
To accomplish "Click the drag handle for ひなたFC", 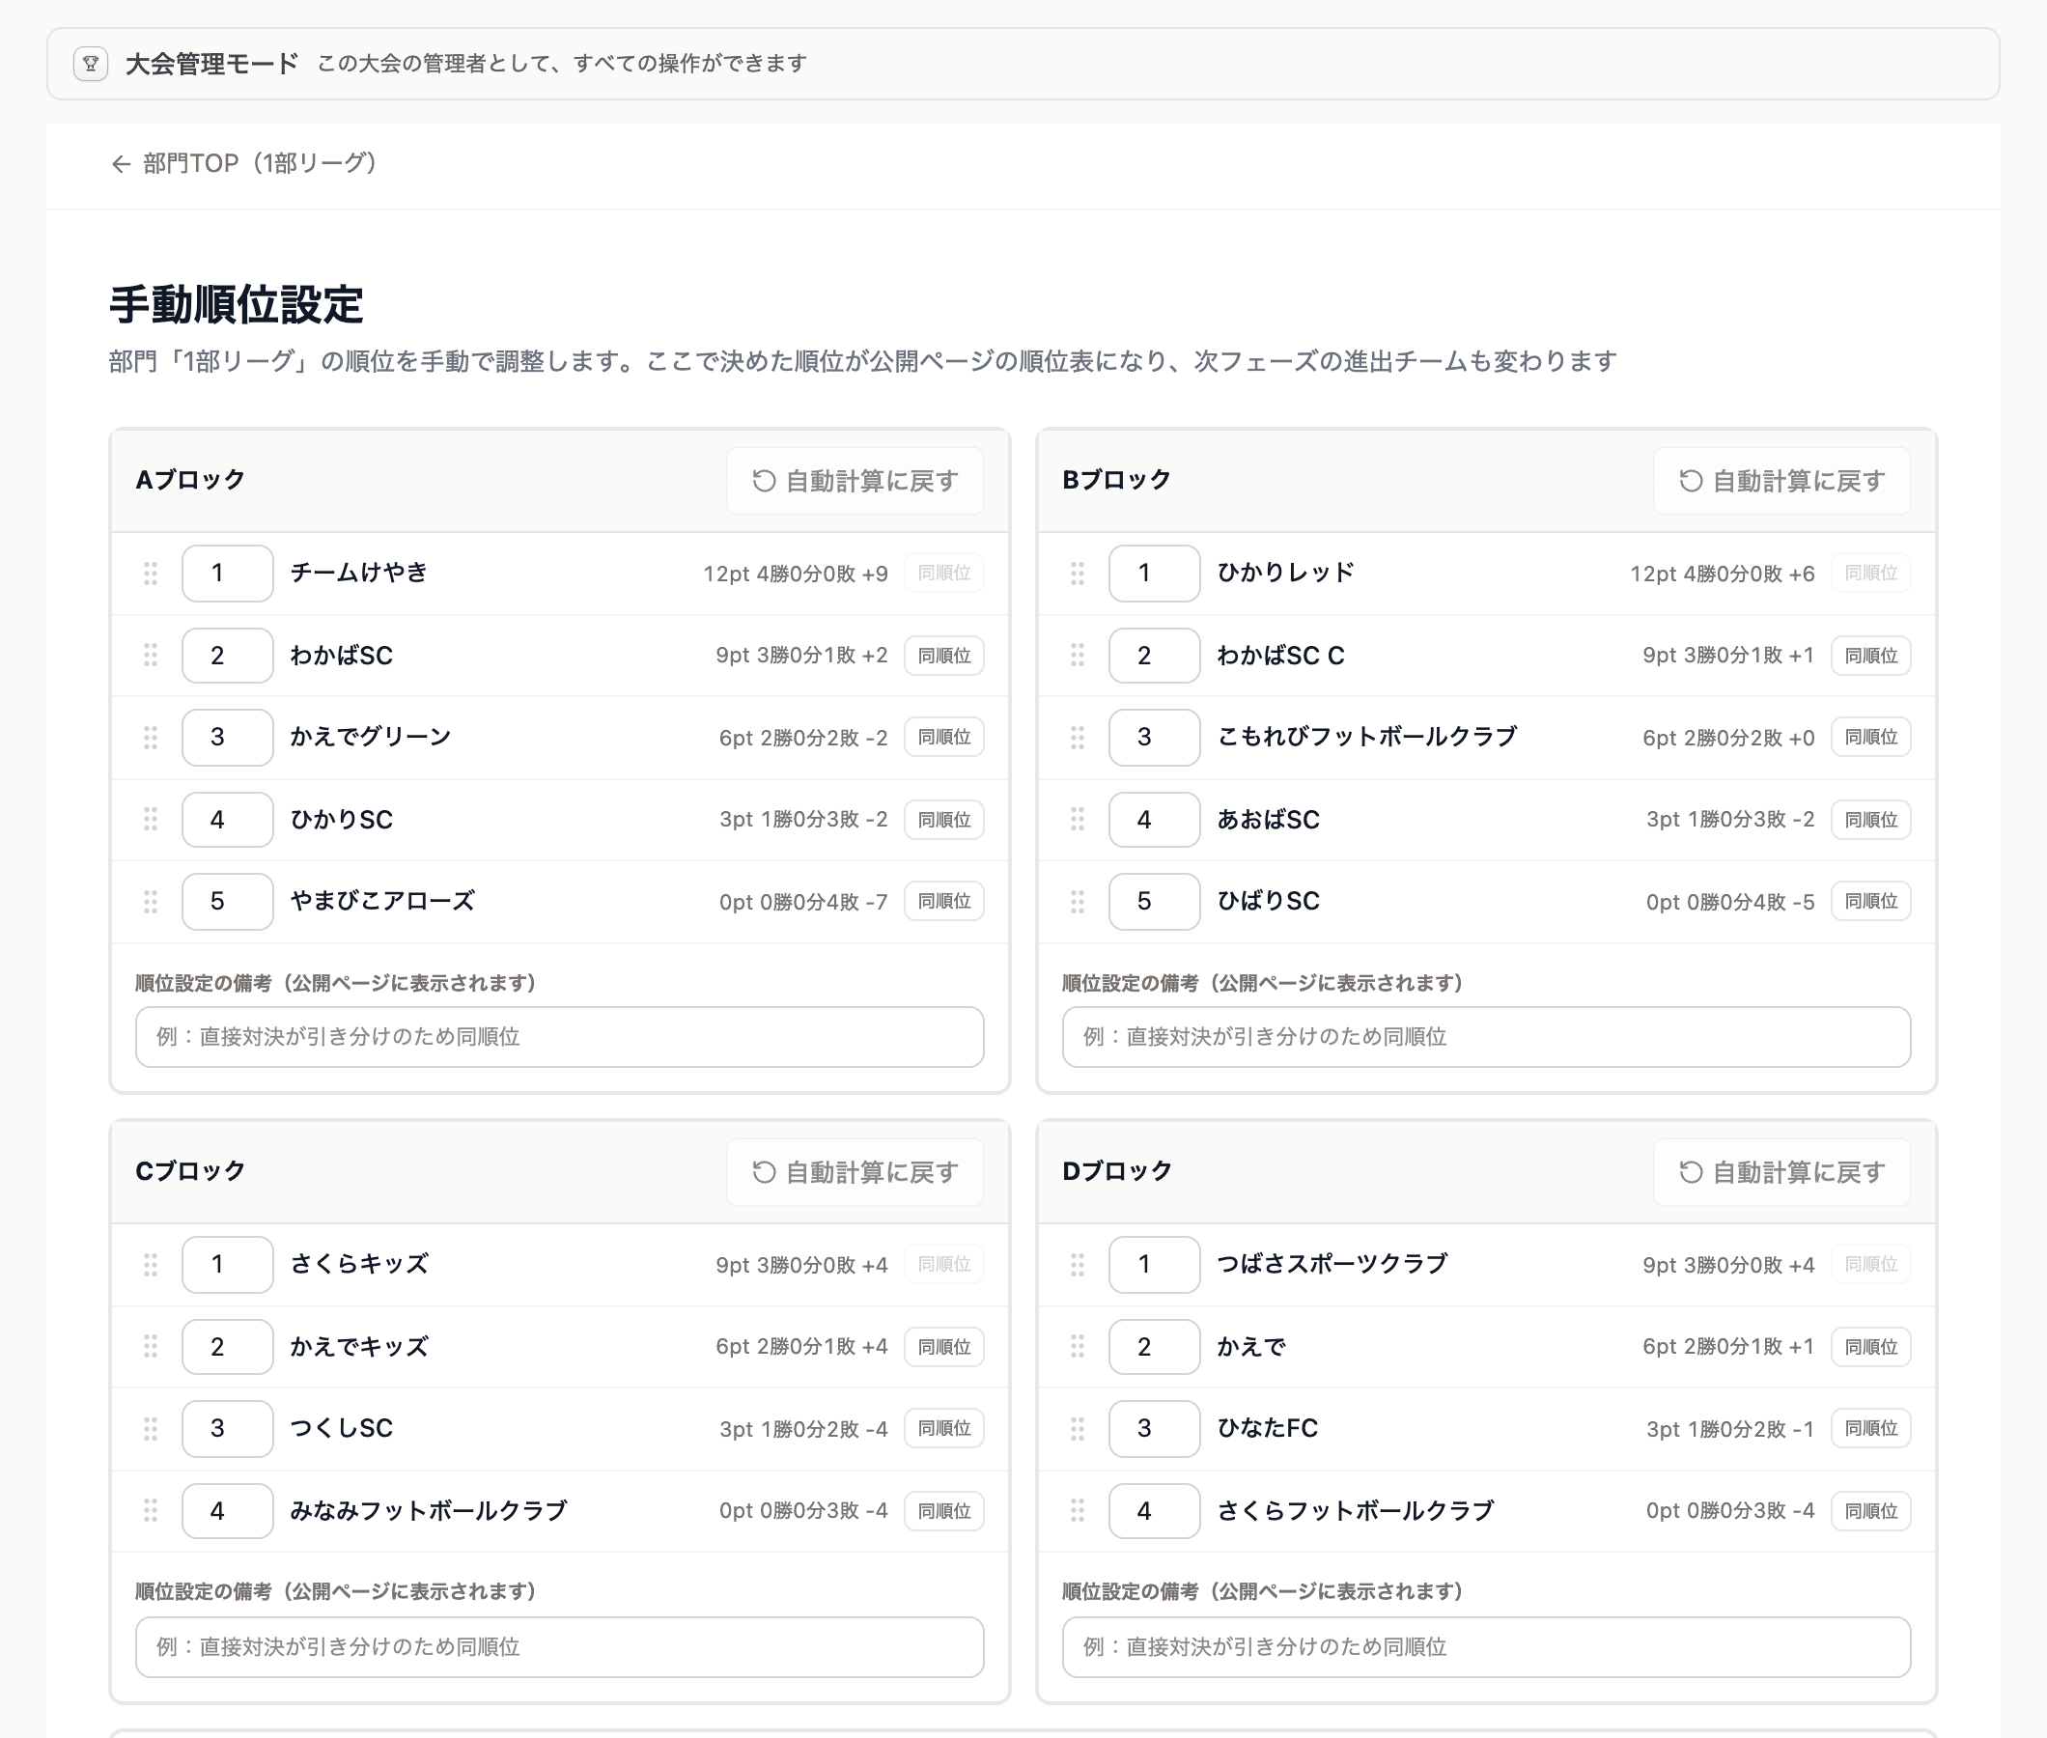I will [x=1078, y=1428].
